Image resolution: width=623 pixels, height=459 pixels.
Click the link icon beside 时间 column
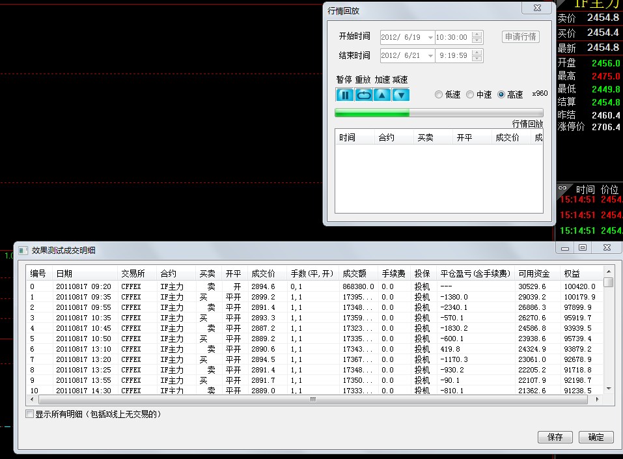click(563, 188)
